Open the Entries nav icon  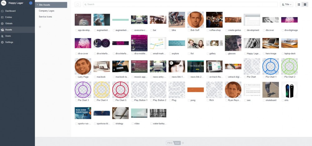click(x=2, y=17)
